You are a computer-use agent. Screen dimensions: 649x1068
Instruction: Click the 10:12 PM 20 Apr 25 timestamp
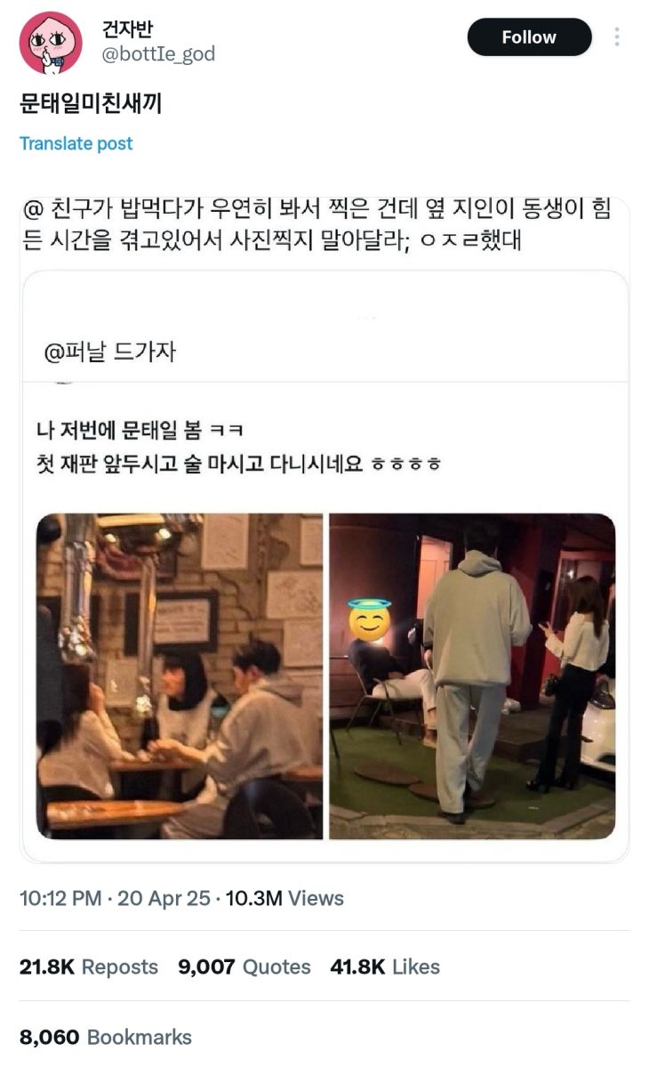click(x=115, y=898)
